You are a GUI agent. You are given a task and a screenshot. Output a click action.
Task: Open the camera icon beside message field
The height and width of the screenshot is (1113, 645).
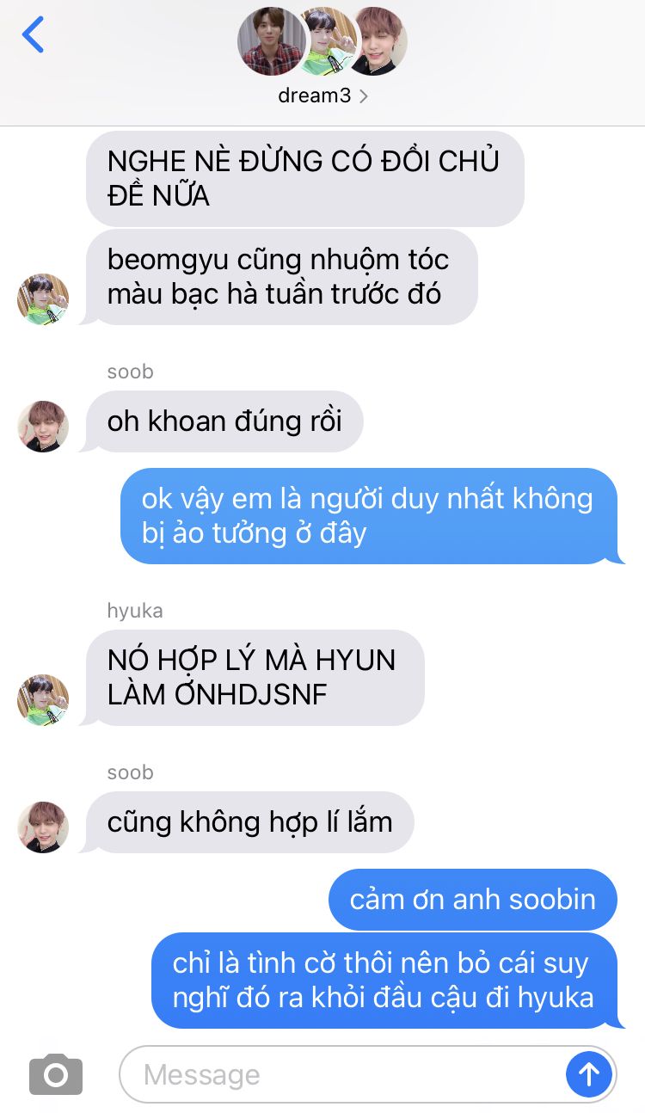[56, 1074]
